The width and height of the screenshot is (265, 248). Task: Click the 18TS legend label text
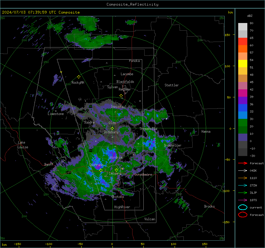pyautogui.click(x=253, y=200)
